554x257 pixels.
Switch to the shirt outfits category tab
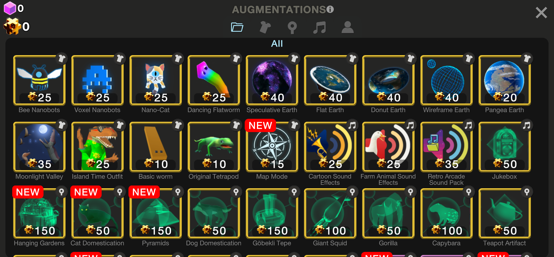tap(265, 27)
